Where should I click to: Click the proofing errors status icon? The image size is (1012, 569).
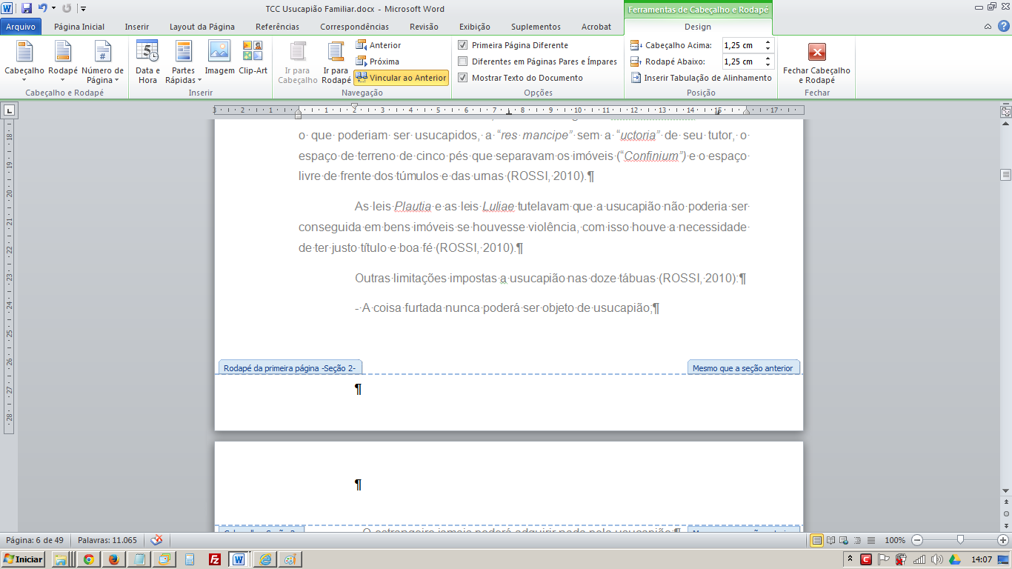157,540
